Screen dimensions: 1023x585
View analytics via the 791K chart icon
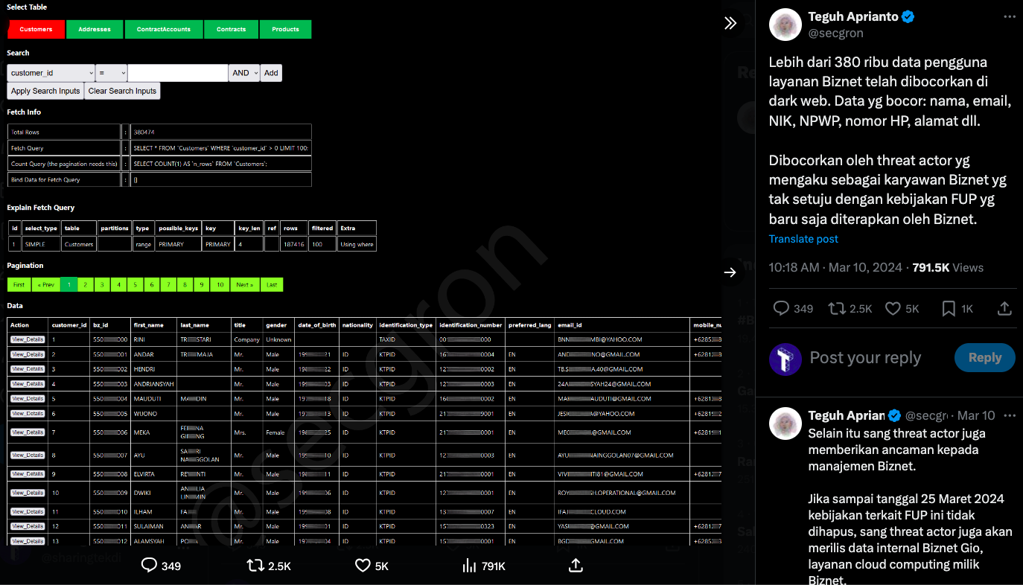coord(469,566)
